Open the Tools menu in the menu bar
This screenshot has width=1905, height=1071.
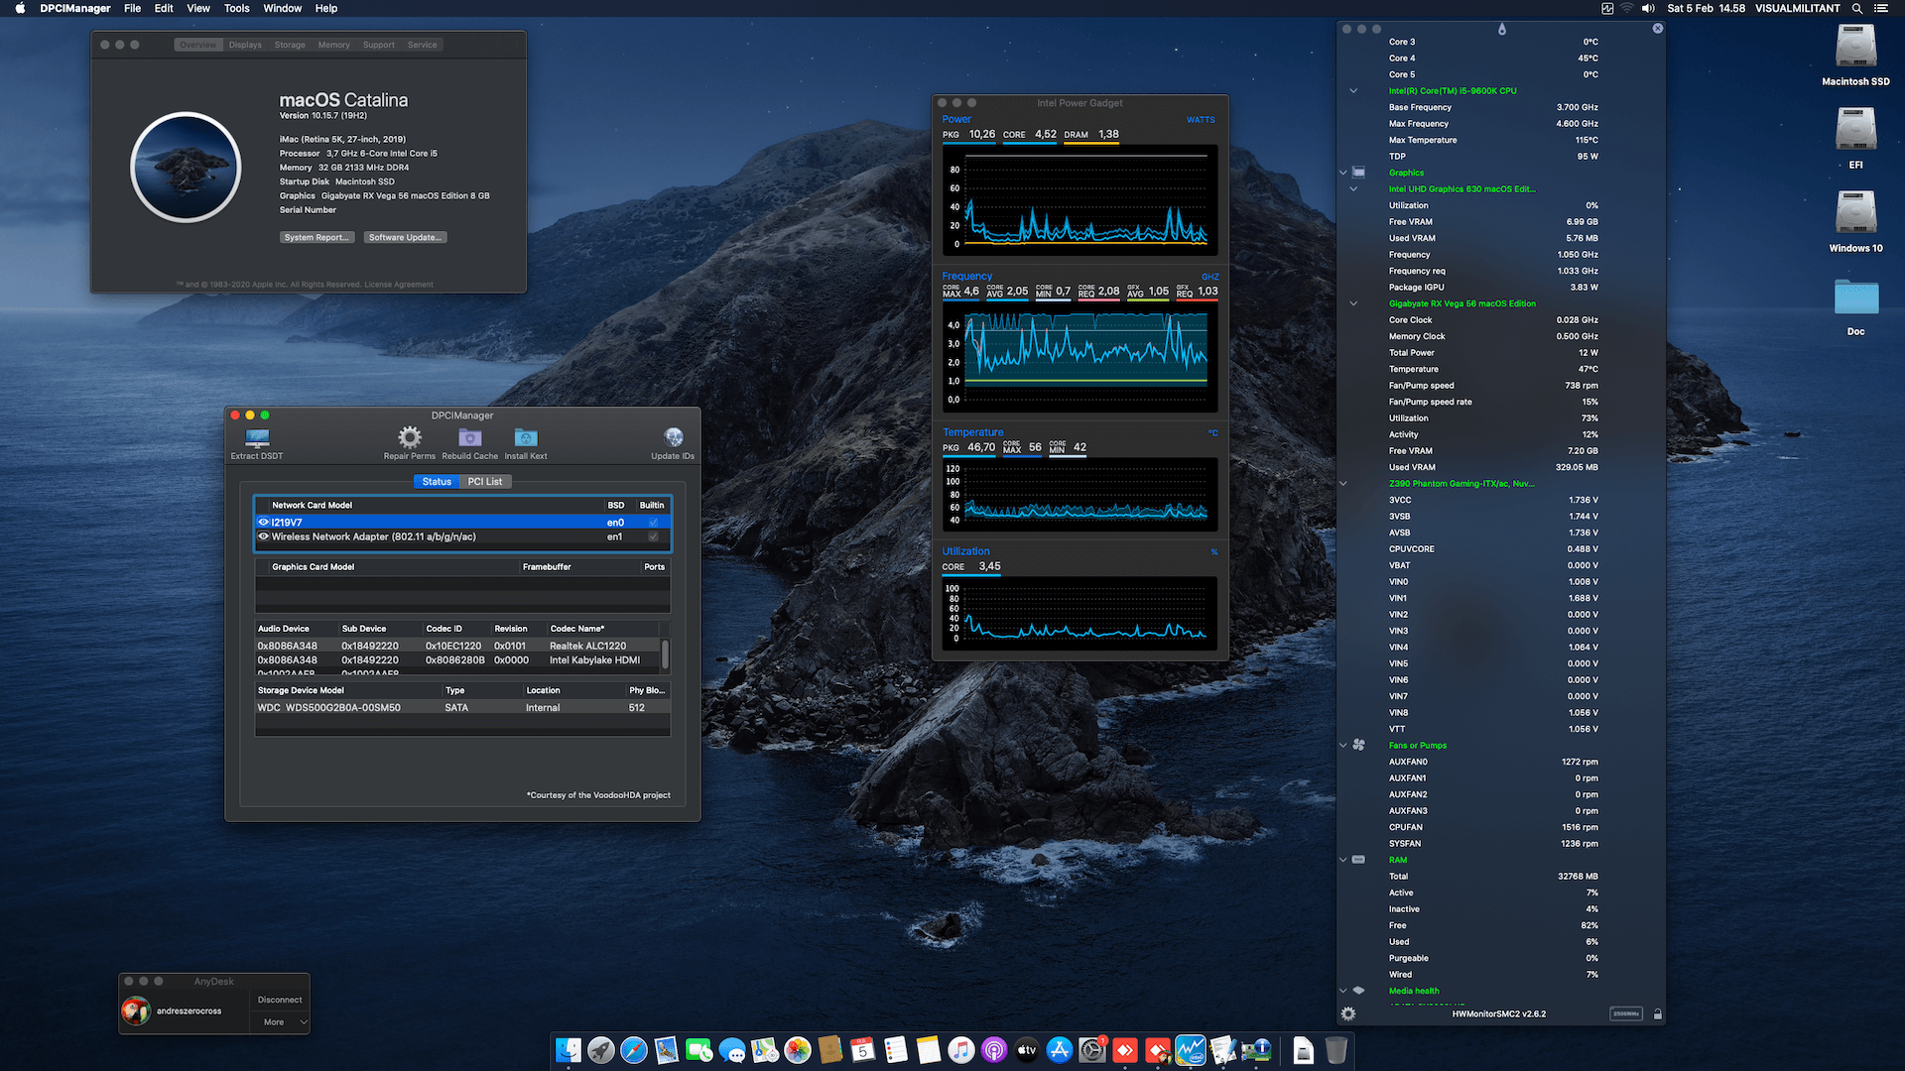[x=236, y=8]
